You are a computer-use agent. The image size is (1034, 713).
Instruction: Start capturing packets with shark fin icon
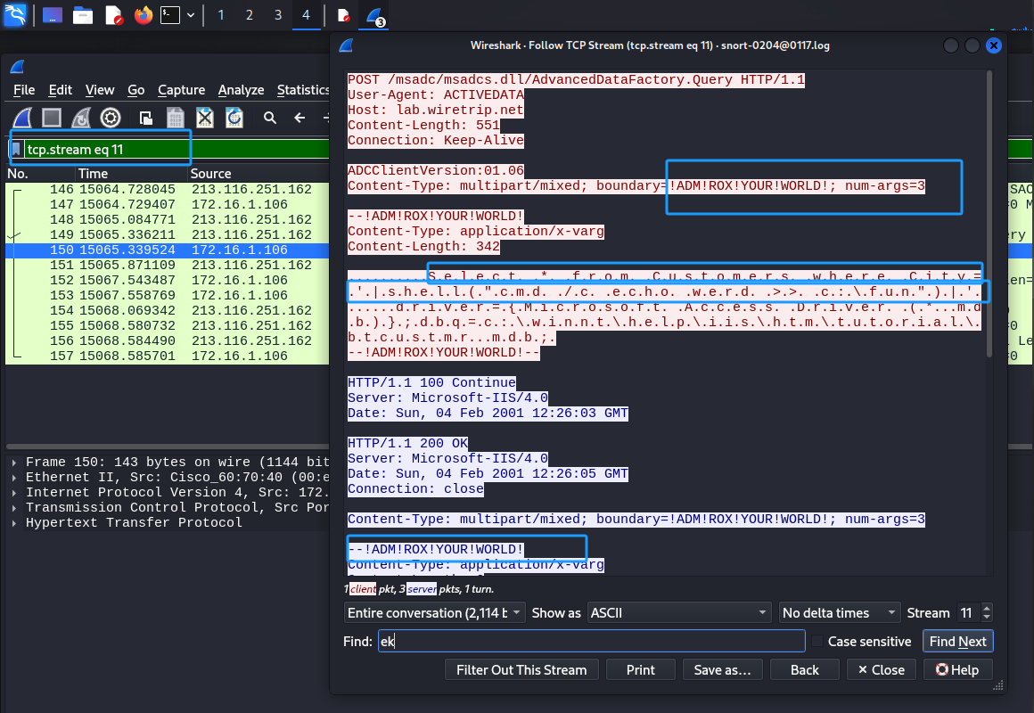click(x=22, y=118)
